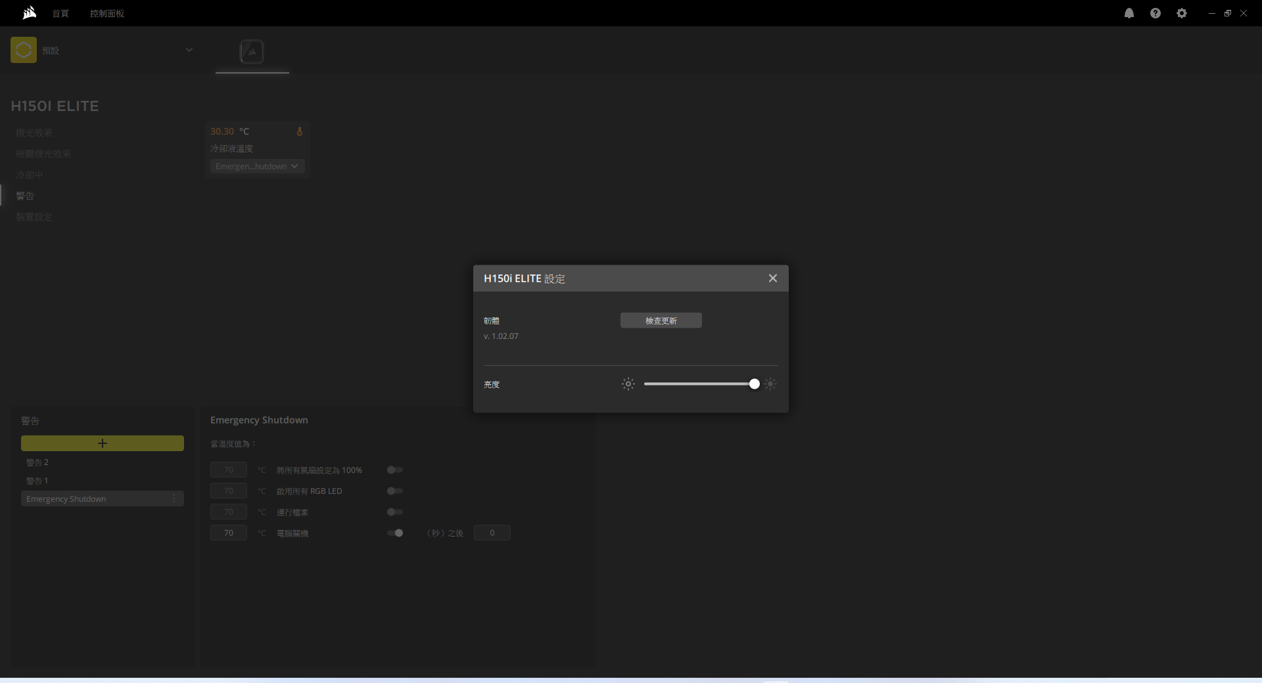Select the H150i cooler device thumbnail
The height and width of the screenshot is (683, 1262).
pyautogui.click(x=252, y=52)
